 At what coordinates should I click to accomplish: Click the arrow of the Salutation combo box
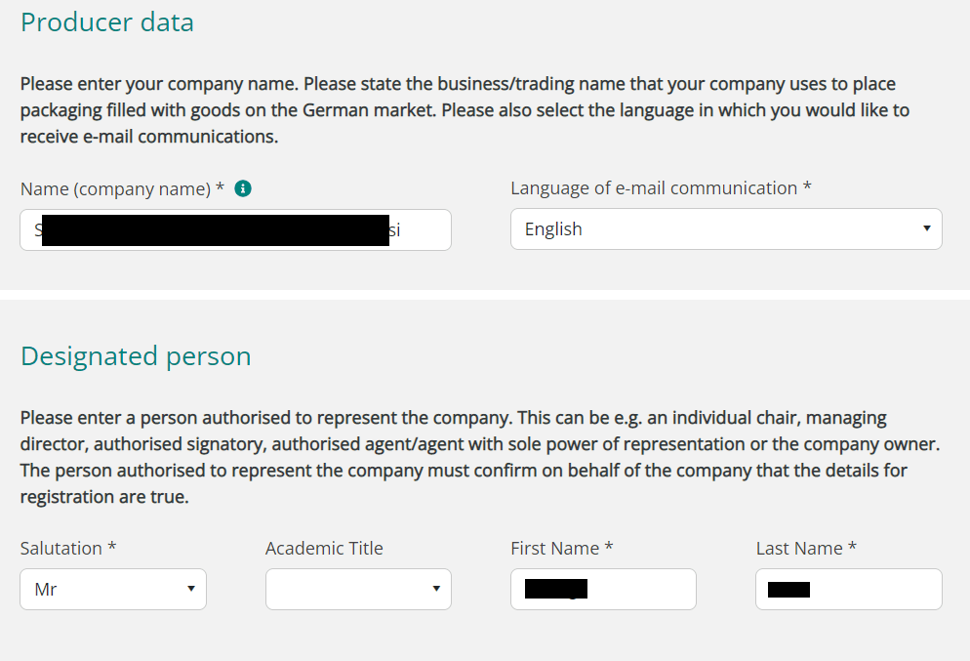(191, 589)
